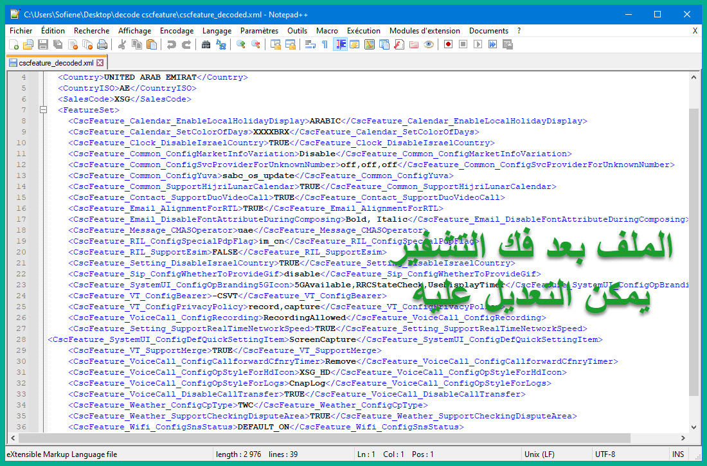The height and width of the screenshot is (466, 707).
Task: Save the recorded macro icon
Action: click(x=508, y=44)
